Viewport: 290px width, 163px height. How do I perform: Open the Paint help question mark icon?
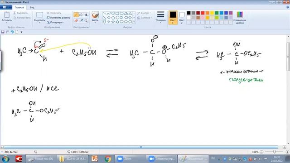(288, 7)
